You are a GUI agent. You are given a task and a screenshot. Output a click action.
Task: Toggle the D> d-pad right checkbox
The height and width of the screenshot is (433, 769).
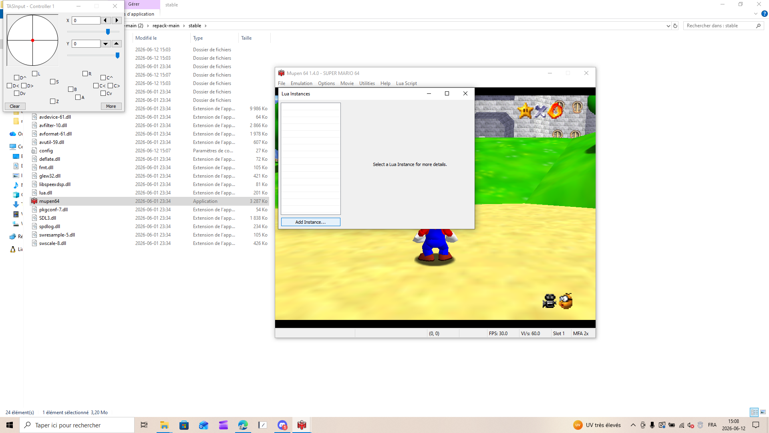(24, 86)
